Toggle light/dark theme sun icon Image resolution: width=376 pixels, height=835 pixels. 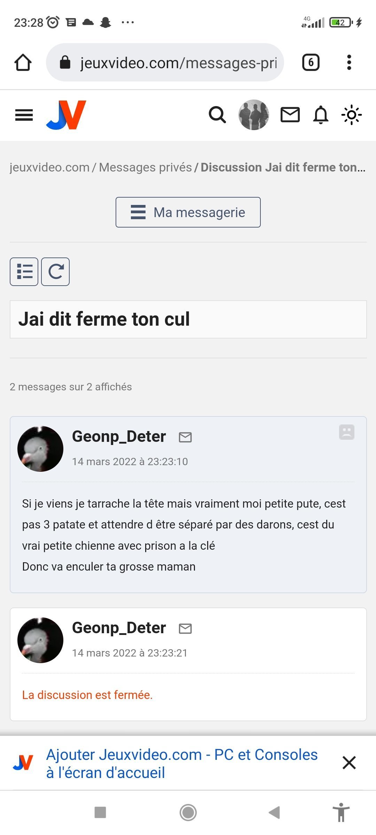click(351, 115)
